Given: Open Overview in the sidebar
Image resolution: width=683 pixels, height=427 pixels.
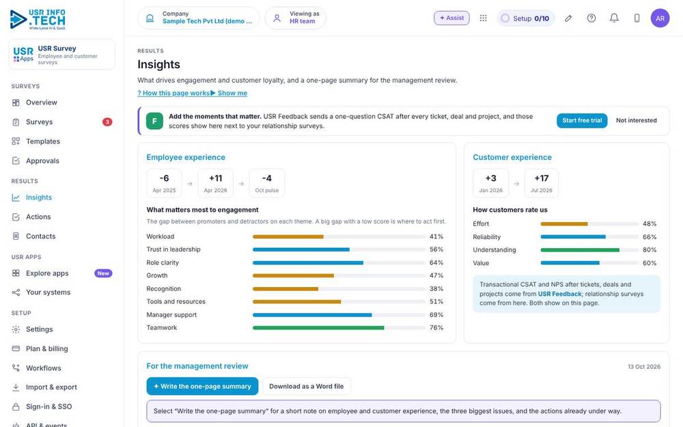Looking at the screenshot, I should pos(42,102).
